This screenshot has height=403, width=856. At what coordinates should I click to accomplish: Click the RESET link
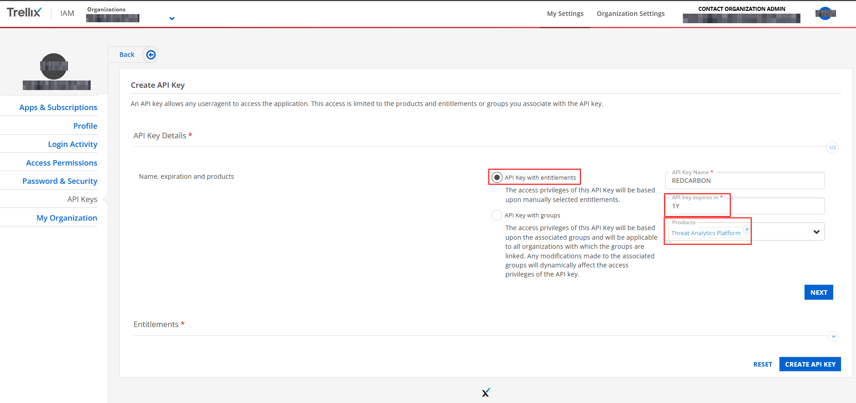[x=762, y=364]
